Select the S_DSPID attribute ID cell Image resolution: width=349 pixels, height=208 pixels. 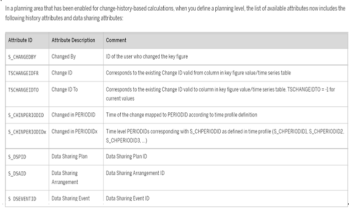point(18,156)
